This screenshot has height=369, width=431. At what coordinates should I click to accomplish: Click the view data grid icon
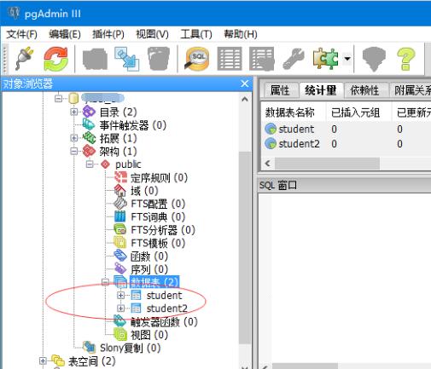230,59
